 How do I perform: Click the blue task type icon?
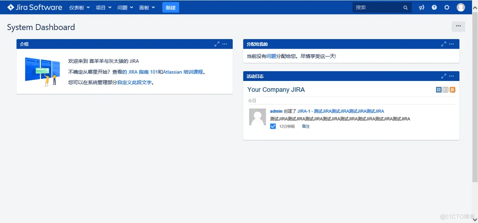pos(273,126)
